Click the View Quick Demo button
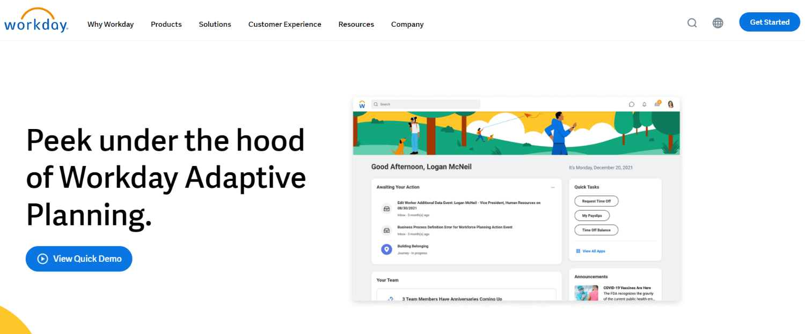Screen dimensions: 805x334 [x=79, y=259]
